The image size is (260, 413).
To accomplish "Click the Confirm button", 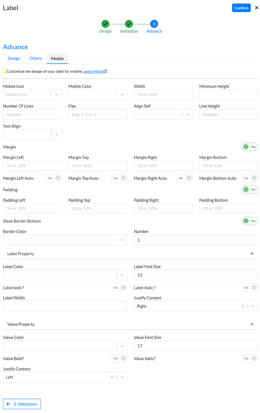I will [241, 8].
